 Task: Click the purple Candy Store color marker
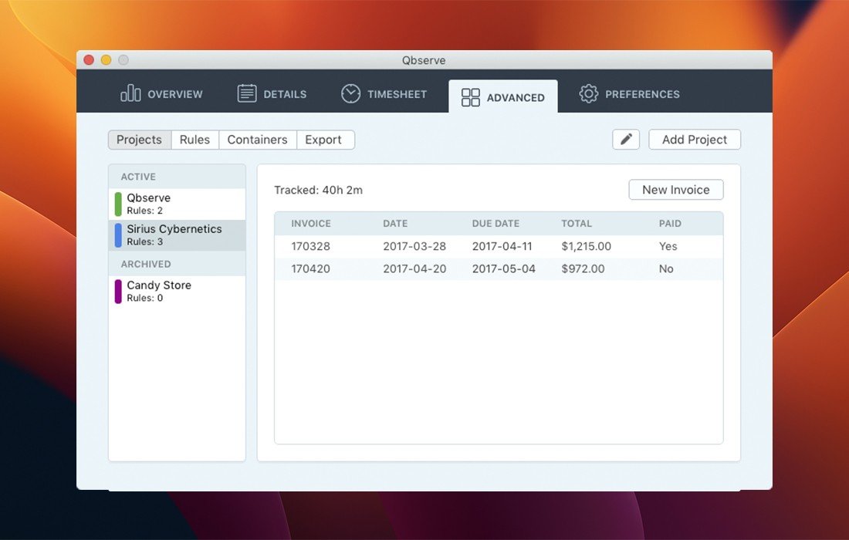click(x=118, y=292)
